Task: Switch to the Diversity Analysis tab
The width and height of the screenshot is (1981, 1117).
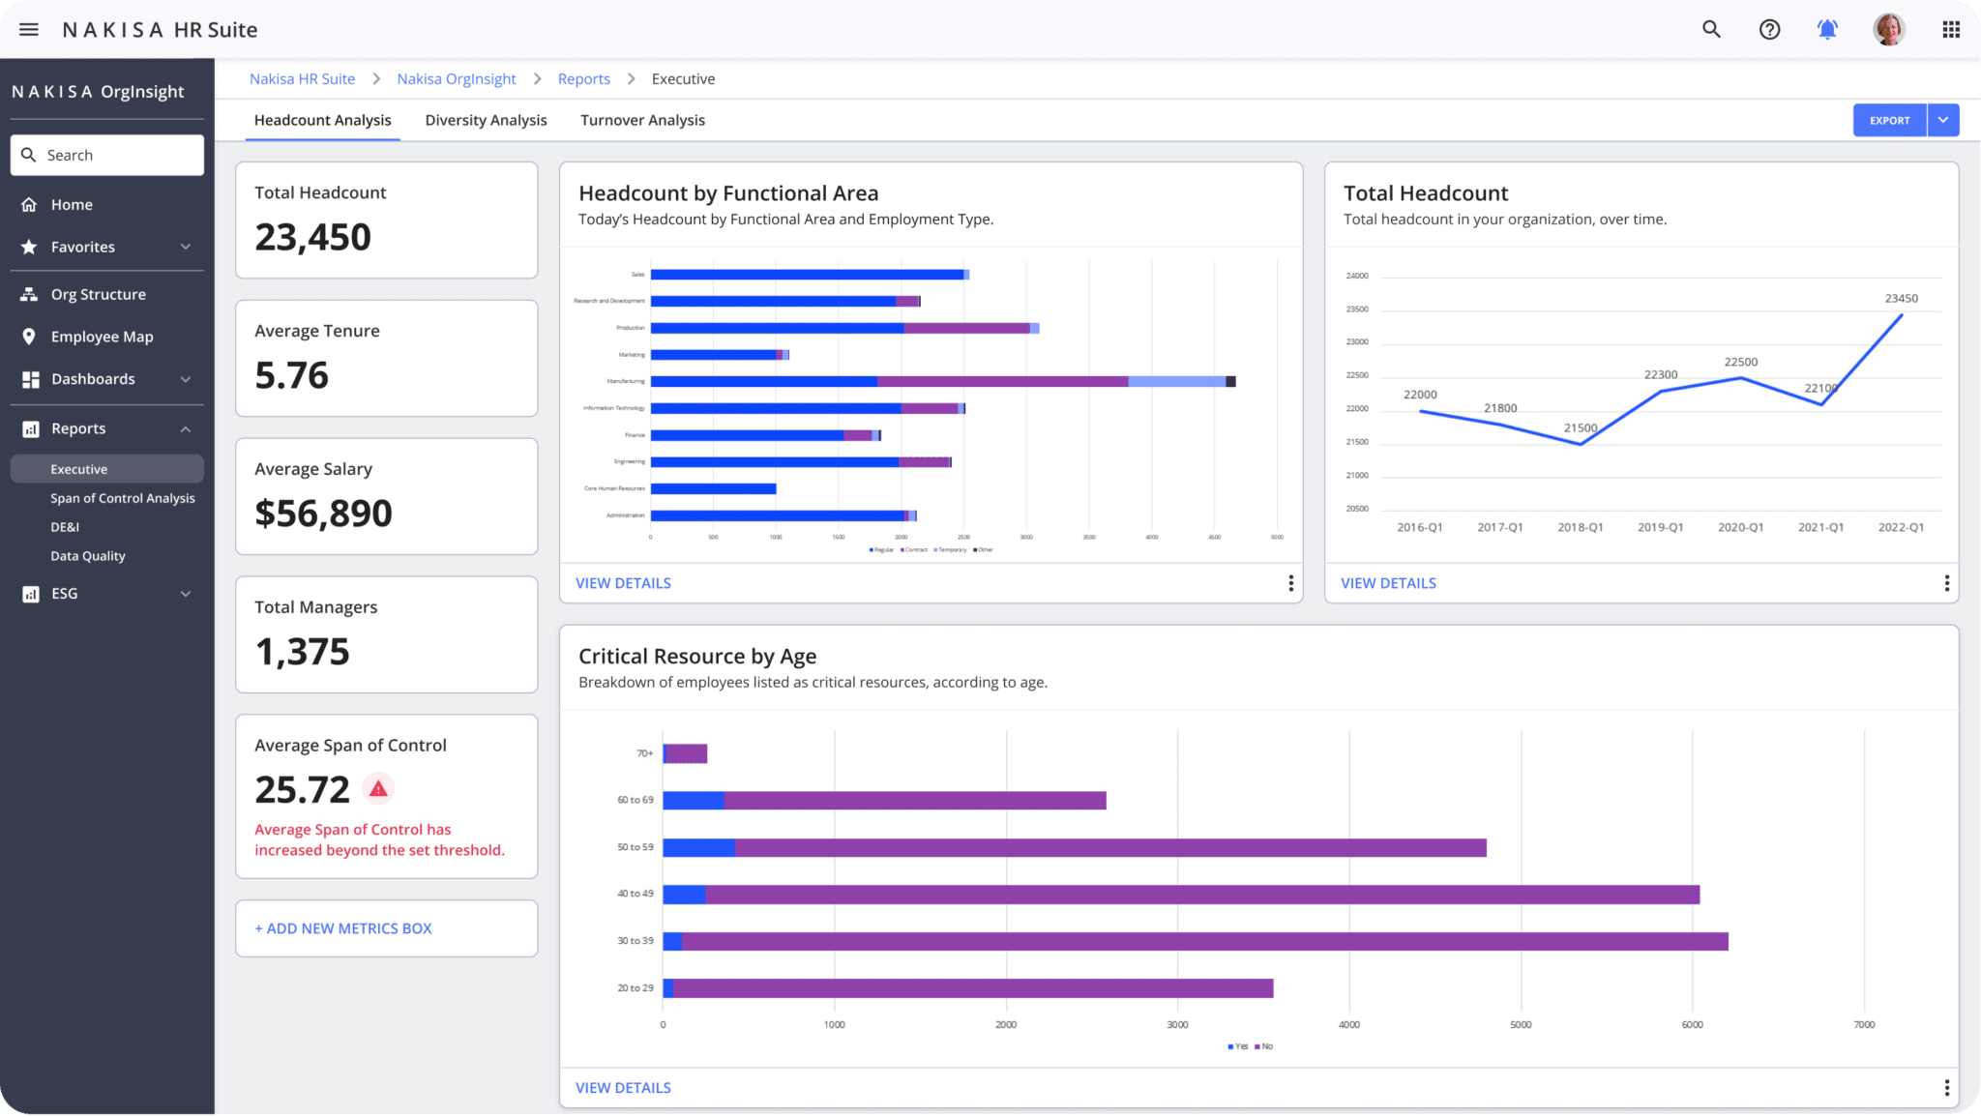Action: pyautogui.click(x=486, y=120)
